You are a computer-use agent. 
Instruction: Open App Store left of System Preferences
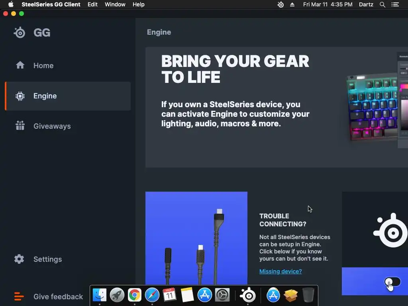(x=205, y=295)
